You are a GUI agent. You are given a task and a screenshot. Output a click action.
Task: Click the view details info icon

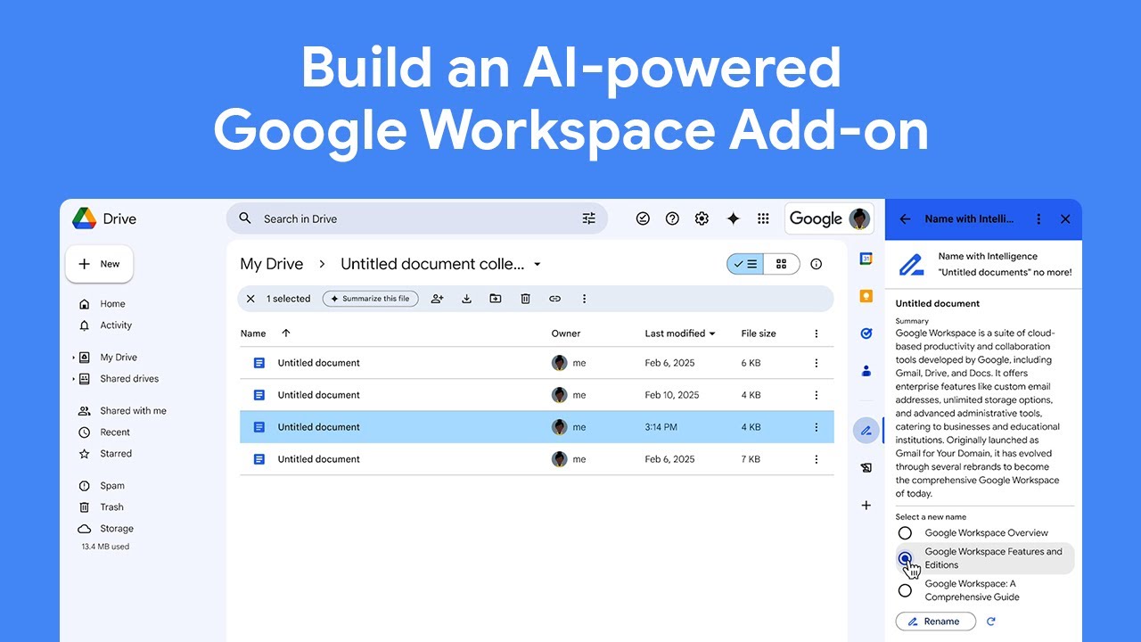(x=816, y=264)
